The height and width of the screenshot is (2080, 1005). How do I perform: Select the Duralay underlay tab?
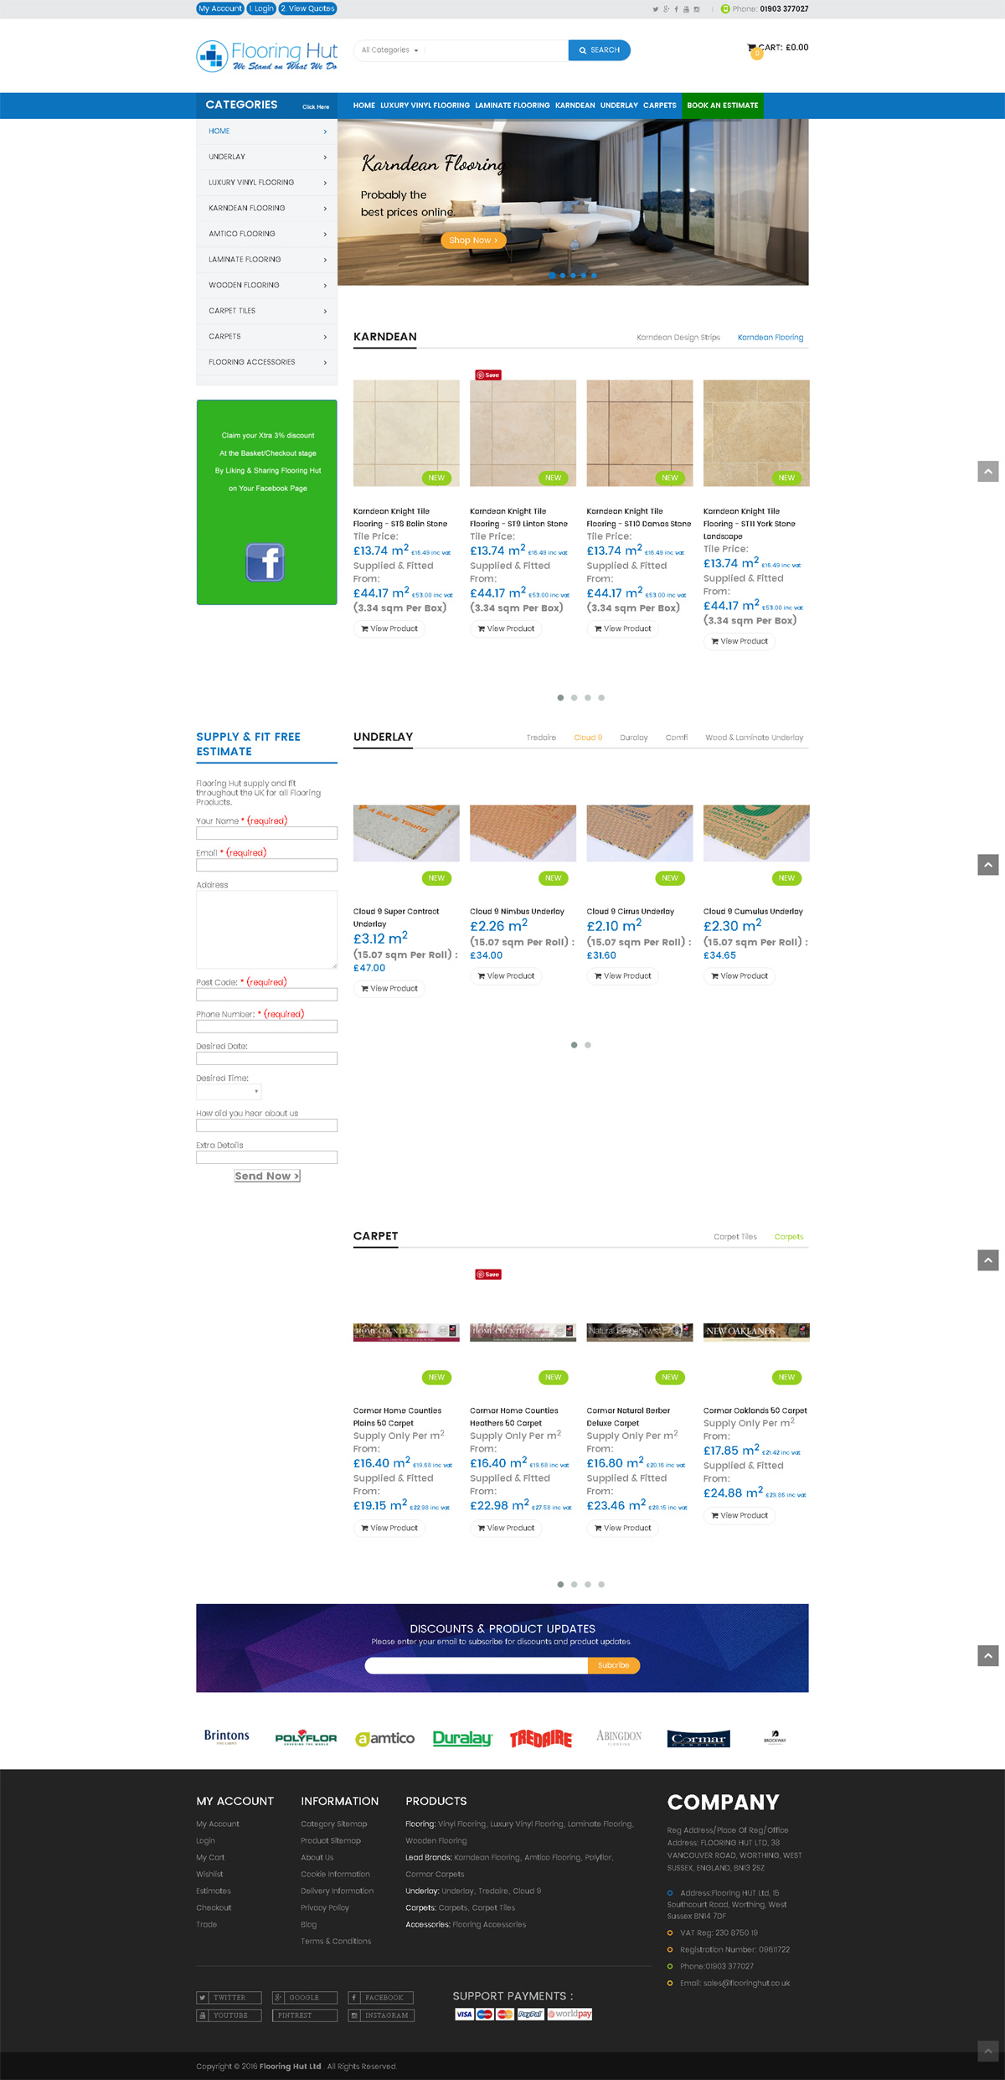point(634,737)
